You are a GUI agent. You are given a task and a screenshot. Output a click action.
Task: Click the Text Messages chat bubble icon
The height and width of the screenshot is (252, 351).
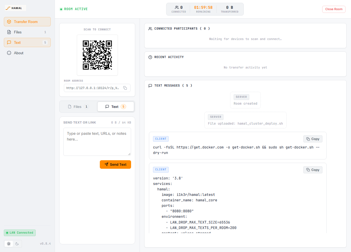point(150,85)
